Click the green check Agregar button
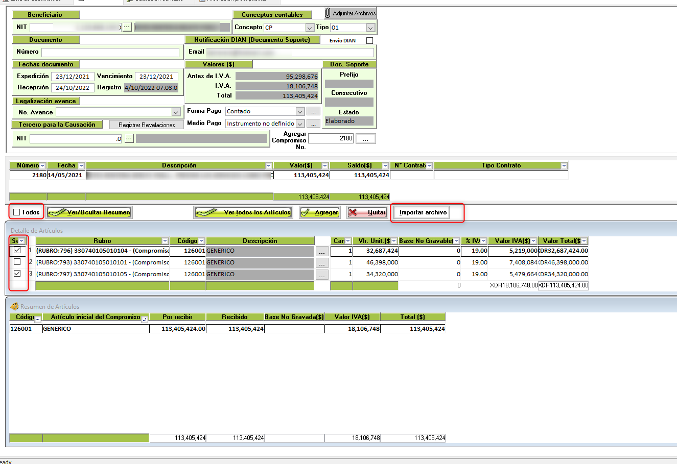This screenshot has width=677, height=464. 320,212
